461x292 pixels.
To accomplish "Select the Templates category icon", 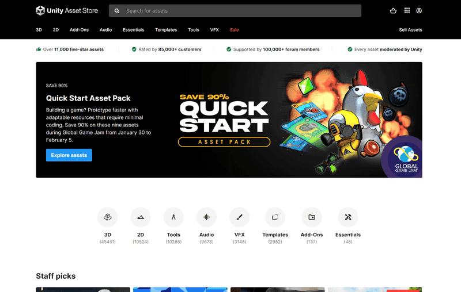I will click(275, 217).
